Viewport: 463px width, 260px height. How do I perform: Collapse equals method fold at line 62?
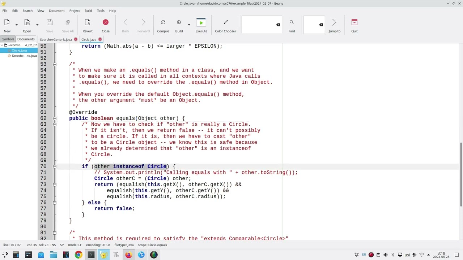55,118
